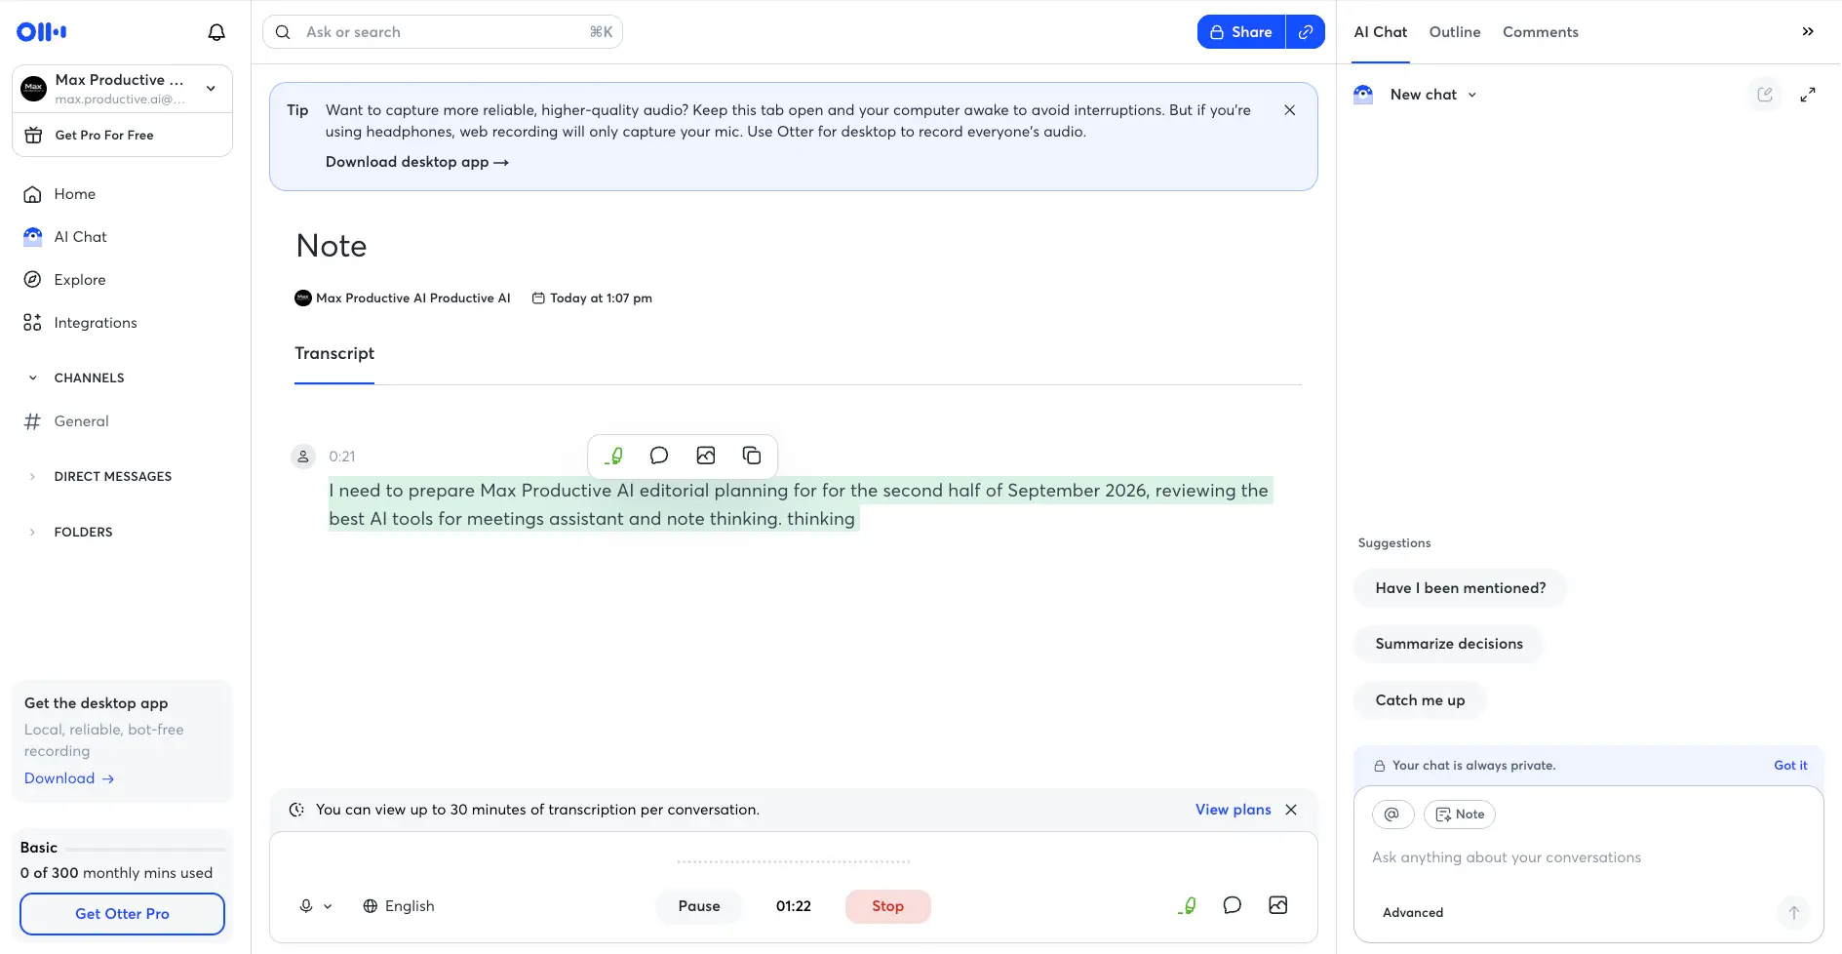Open the General channel
Viewport: 1842px width, 954px height.
click(x=82, y=421)
